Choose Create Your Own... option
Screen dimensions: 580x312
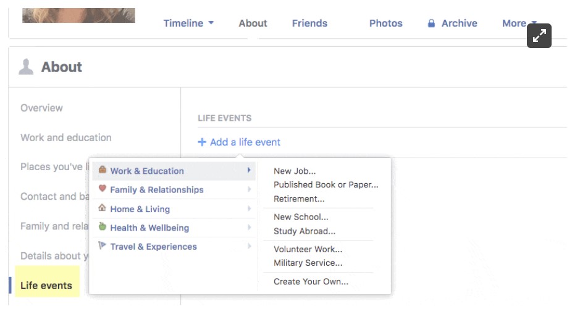point(311,282)
